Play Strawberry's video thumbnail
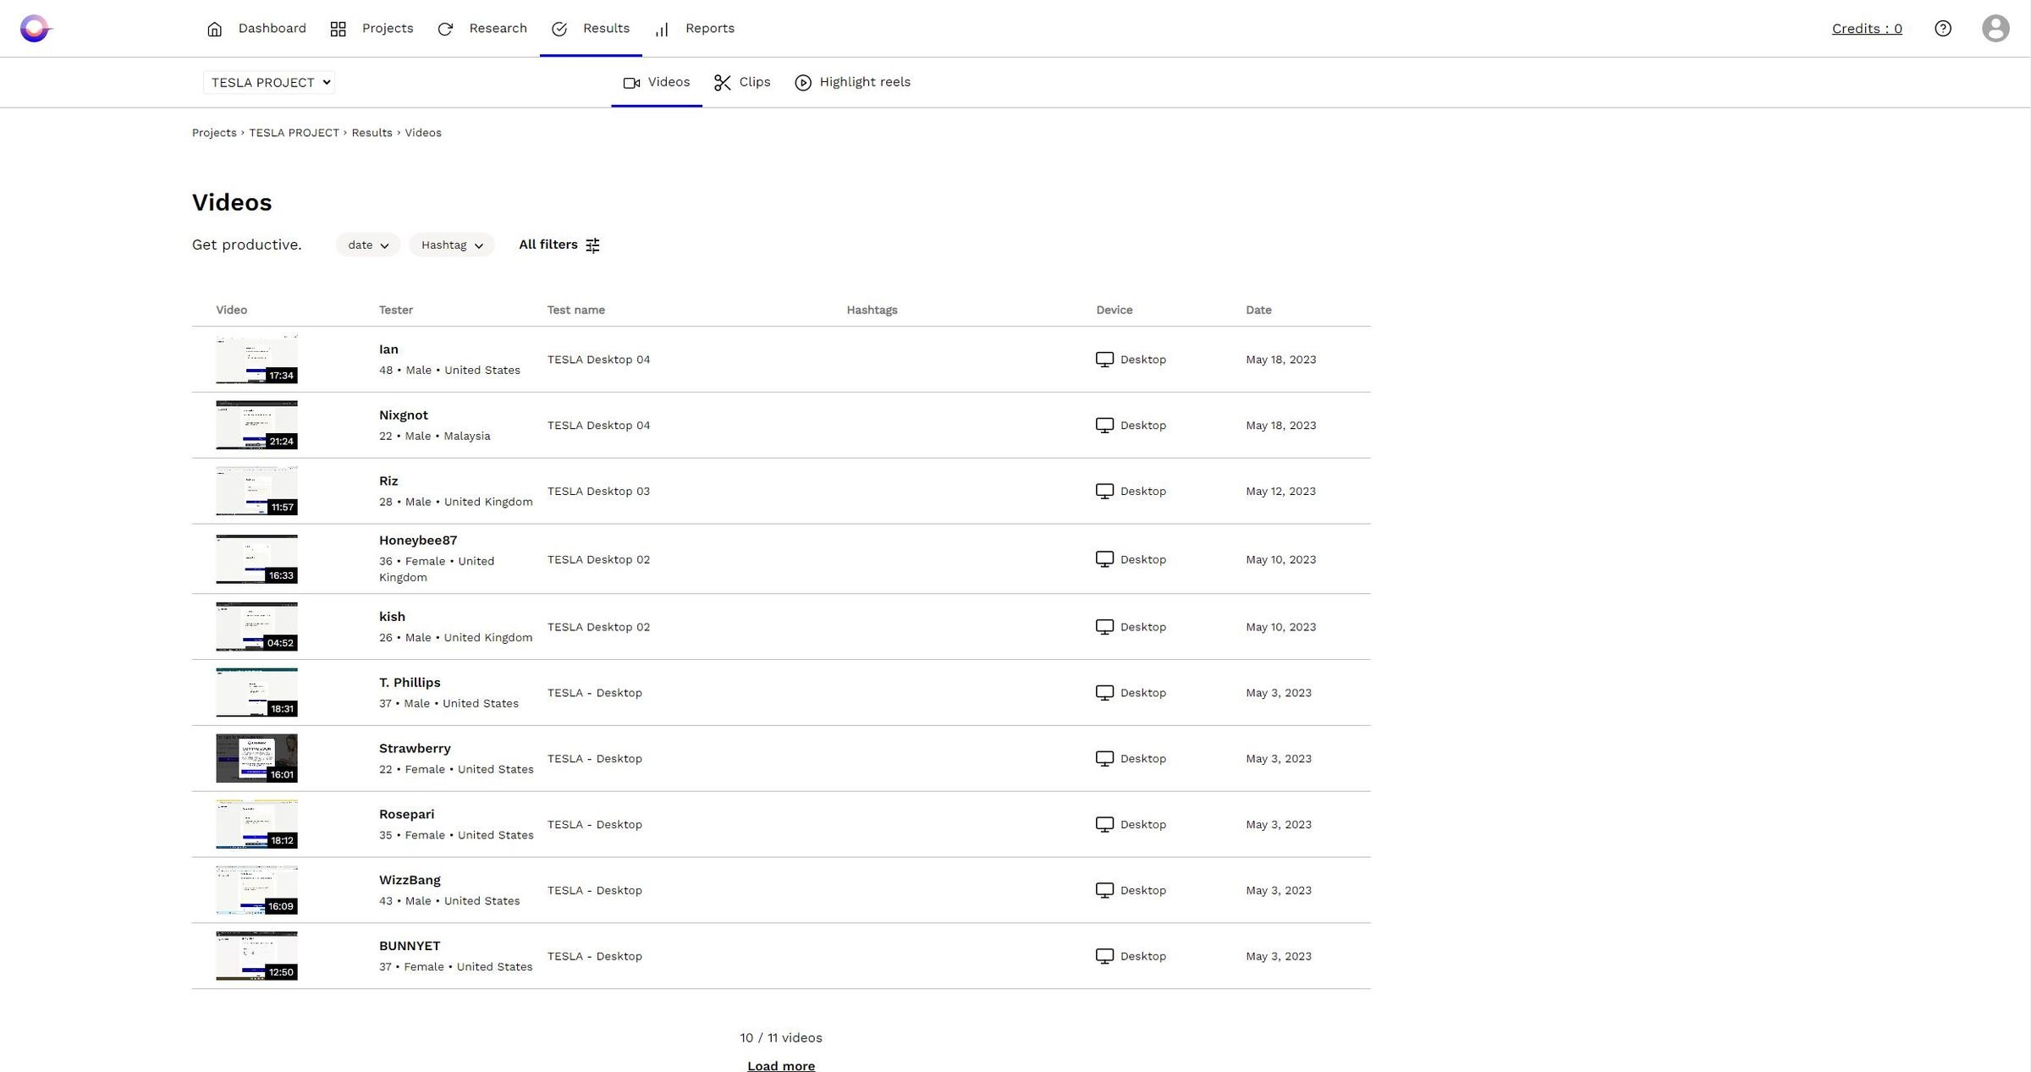 point(256,757)
